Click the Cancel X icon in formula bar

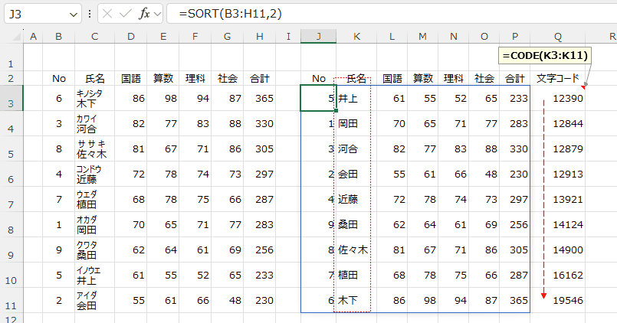[x=108, y=14]
